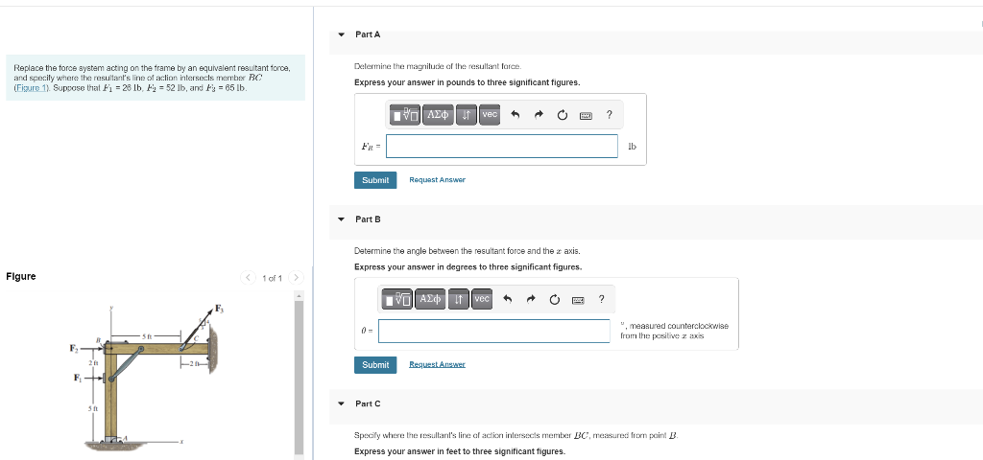Open Greek symbols ΑΣΦ menu in Part A
This screenshot has height=460, width=983.
click(x=438, y=115)
